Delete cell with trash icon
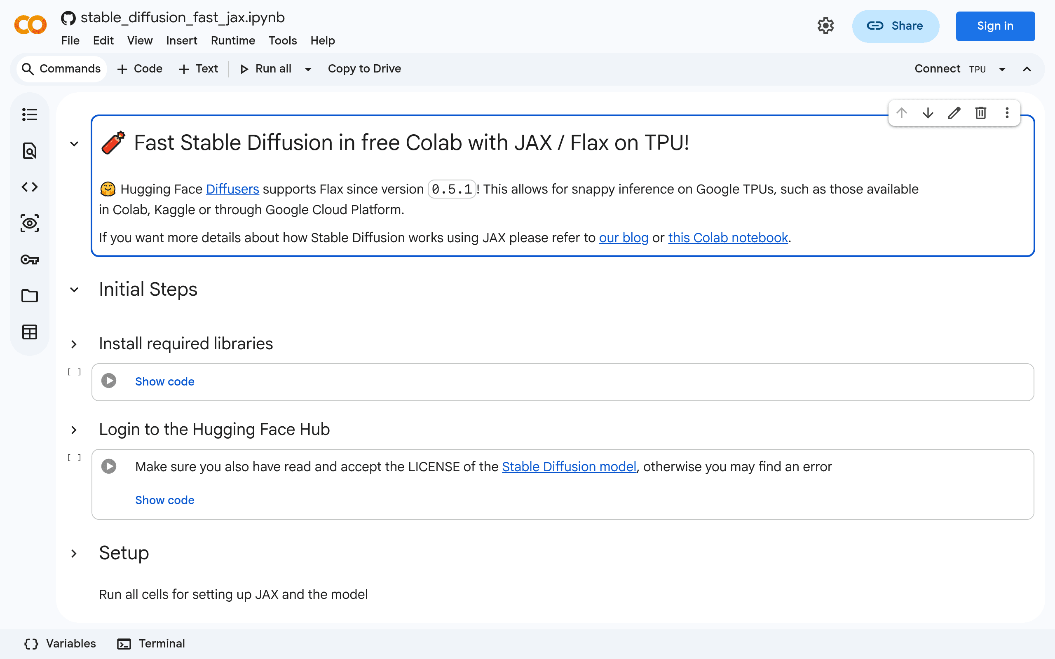This screenshot has height=659, width=1055. pyautogui.click(x=981, y=113)
